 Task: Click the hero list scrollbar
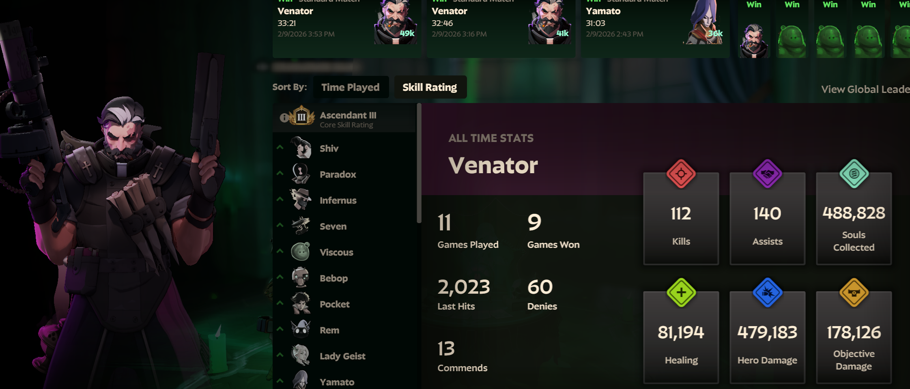419,163
